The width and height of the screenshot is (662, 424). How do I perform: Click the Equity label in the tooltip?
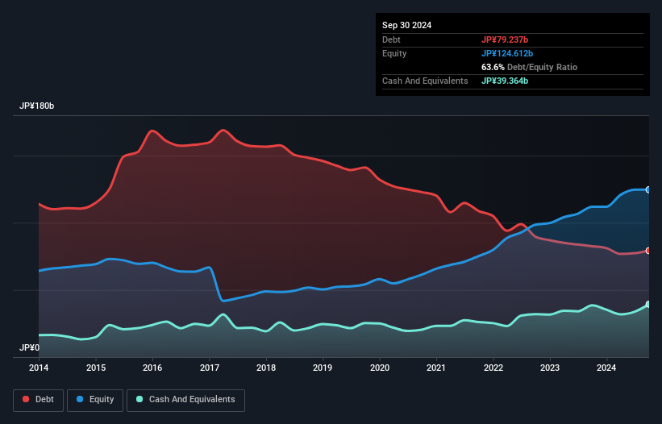(394, 53)
